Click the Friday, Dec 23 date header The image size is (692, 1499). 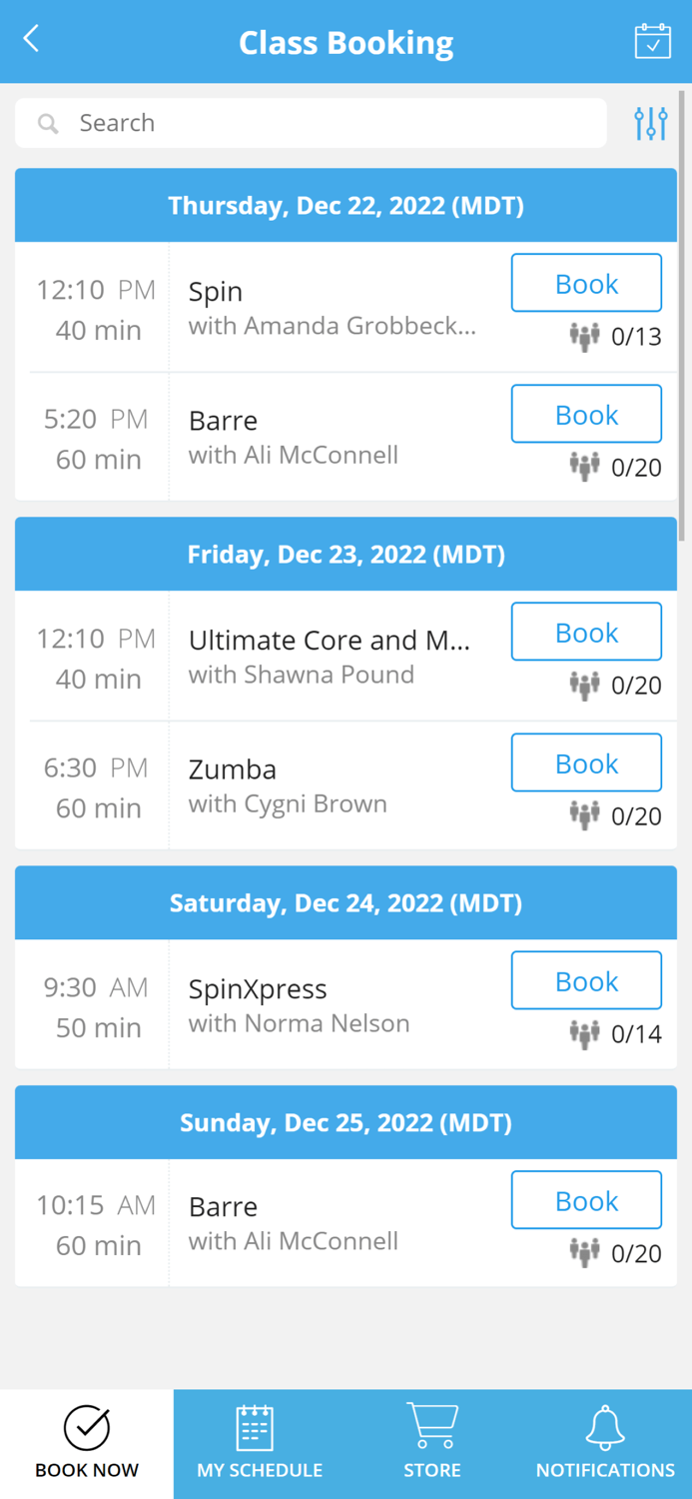coord(346,554)
